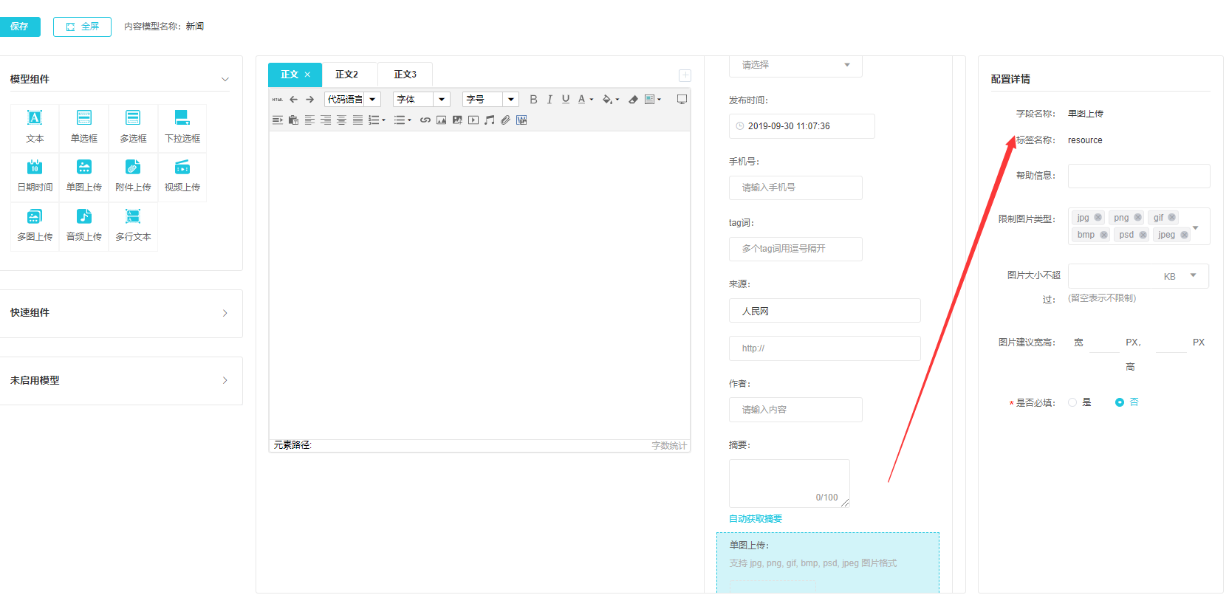1229x595 pixels.
Task: Remove the jpg image type tag
Action: 1098,218
